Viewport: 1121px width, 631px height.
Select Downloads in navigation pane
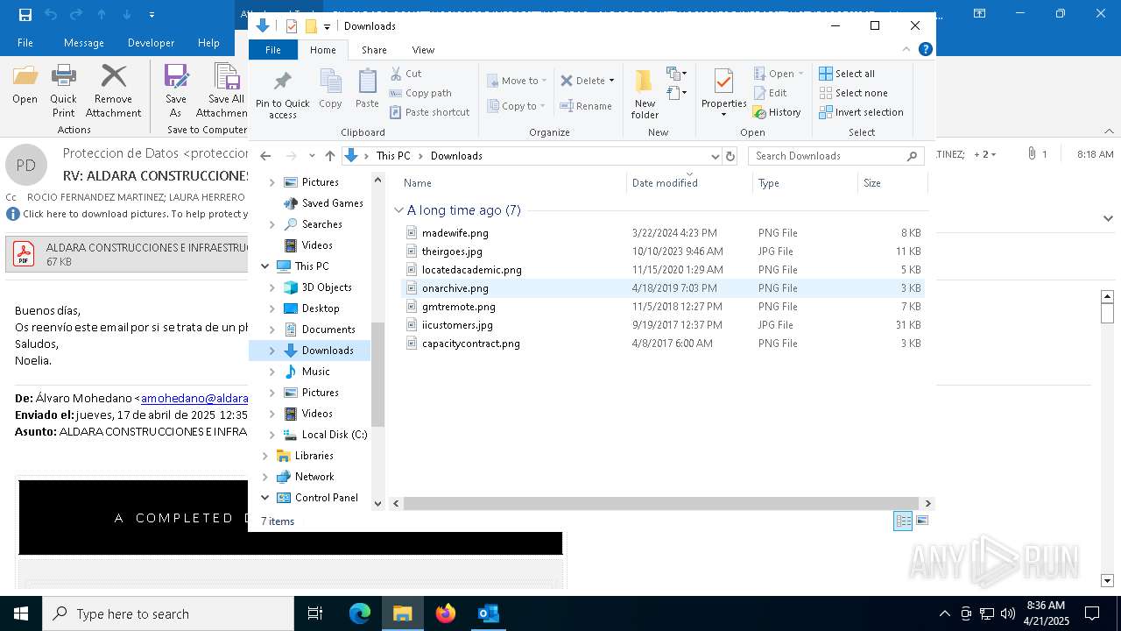[x=328, y=351]
